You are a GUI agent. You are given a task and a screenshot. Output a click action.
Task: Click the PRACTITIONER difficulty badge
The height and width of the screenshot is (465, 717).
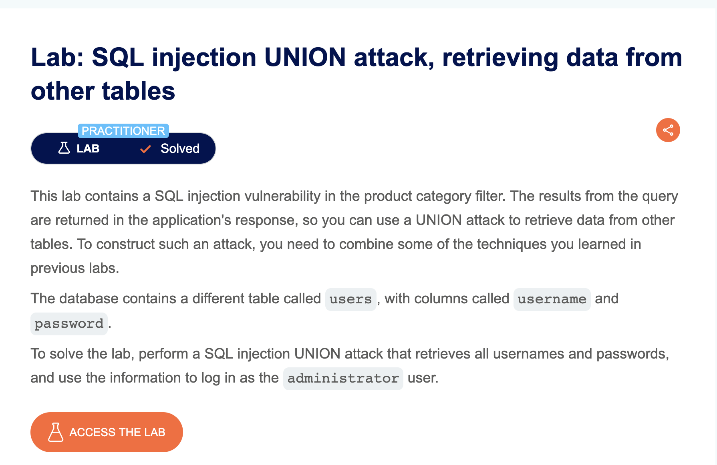123,131
